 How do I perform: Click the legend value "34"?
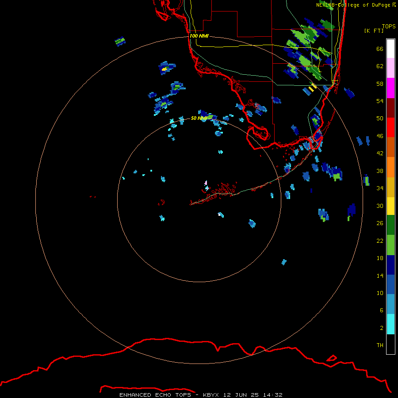(380, 188)
